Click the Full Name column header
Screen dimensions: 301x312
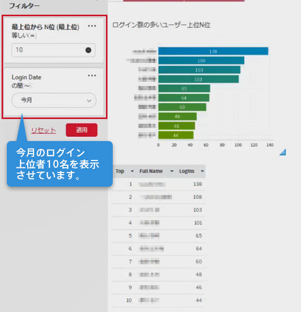pos(151,171)
